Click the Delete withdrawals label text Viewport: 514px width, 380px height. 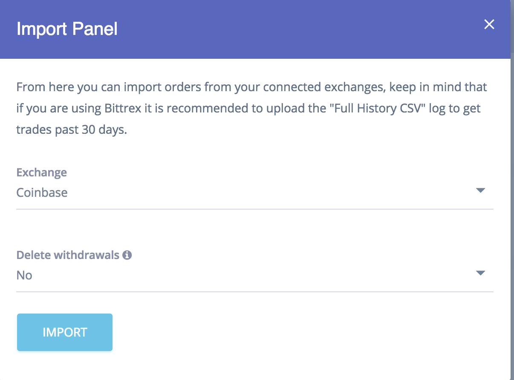[68, 255]
